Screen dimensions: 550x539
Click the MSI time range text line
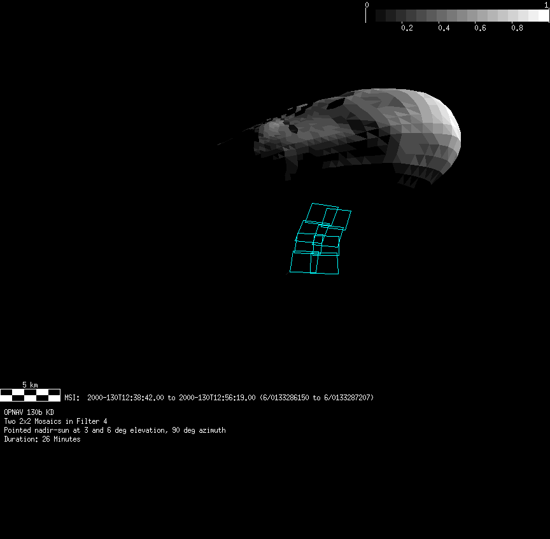(x=219, y=398)
